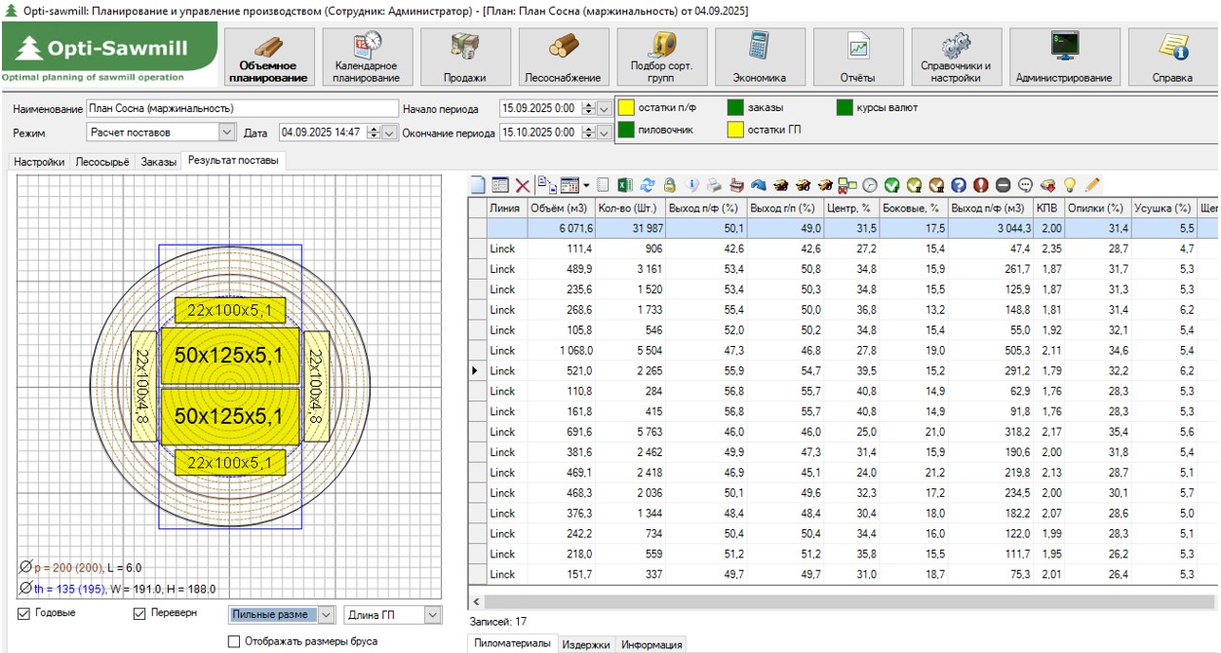
Task: Open the Календарное планирование module
Action: [x=368, y=57]
